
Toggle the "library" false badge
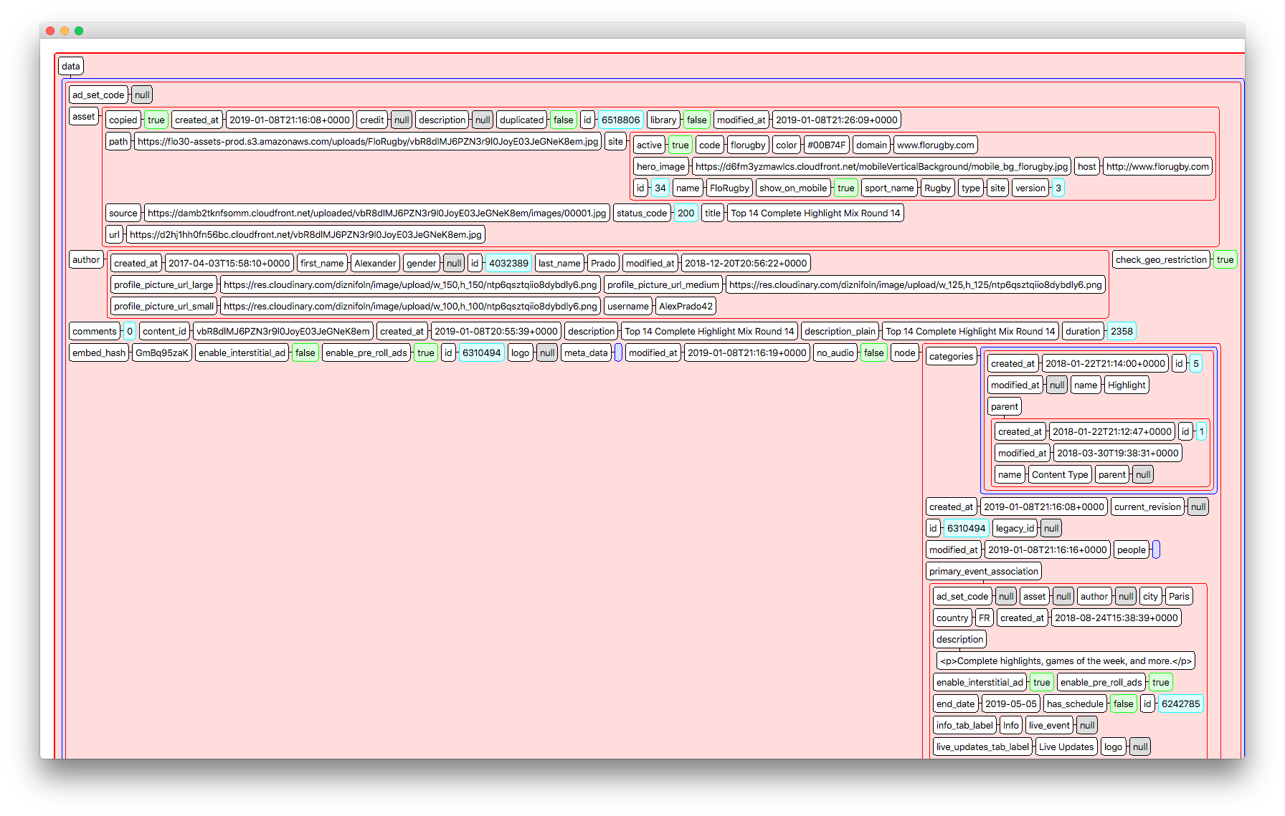tap(696, 120)
